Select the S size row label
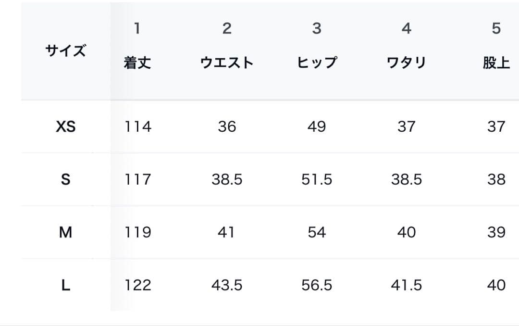The width and height of the screenshot is (519, 326). (66, 179)
